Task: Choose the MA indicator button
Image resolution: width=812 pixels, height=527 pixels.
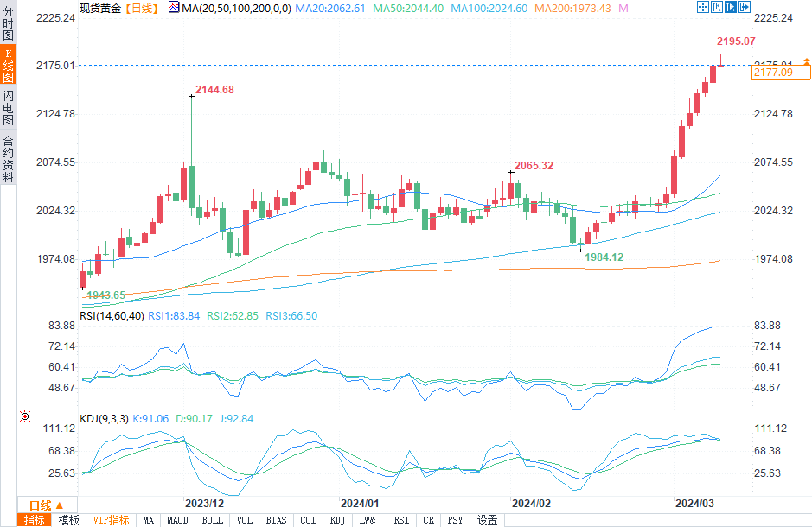Action: pyautogui.click(x=149, y=520)
